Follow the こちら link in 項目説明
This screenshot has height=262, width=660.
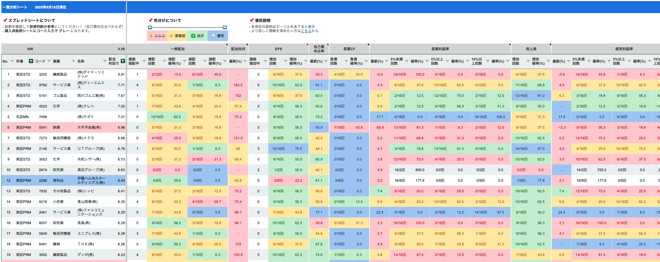pos(306,31)
